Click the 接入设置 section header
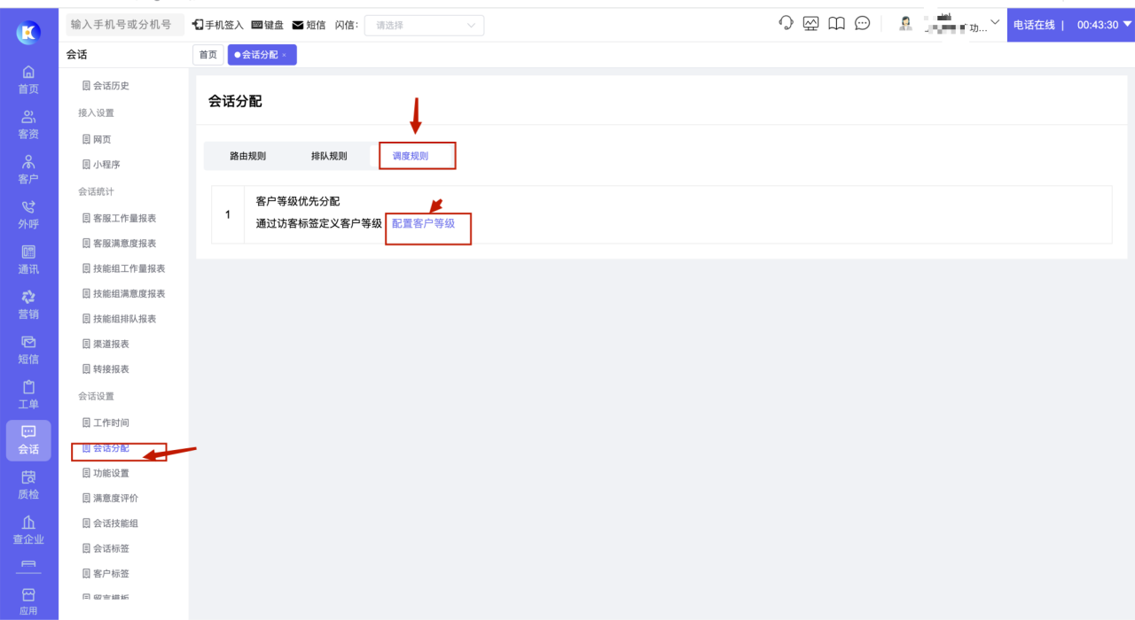The image size is (1135, 620). click(96, 112)
